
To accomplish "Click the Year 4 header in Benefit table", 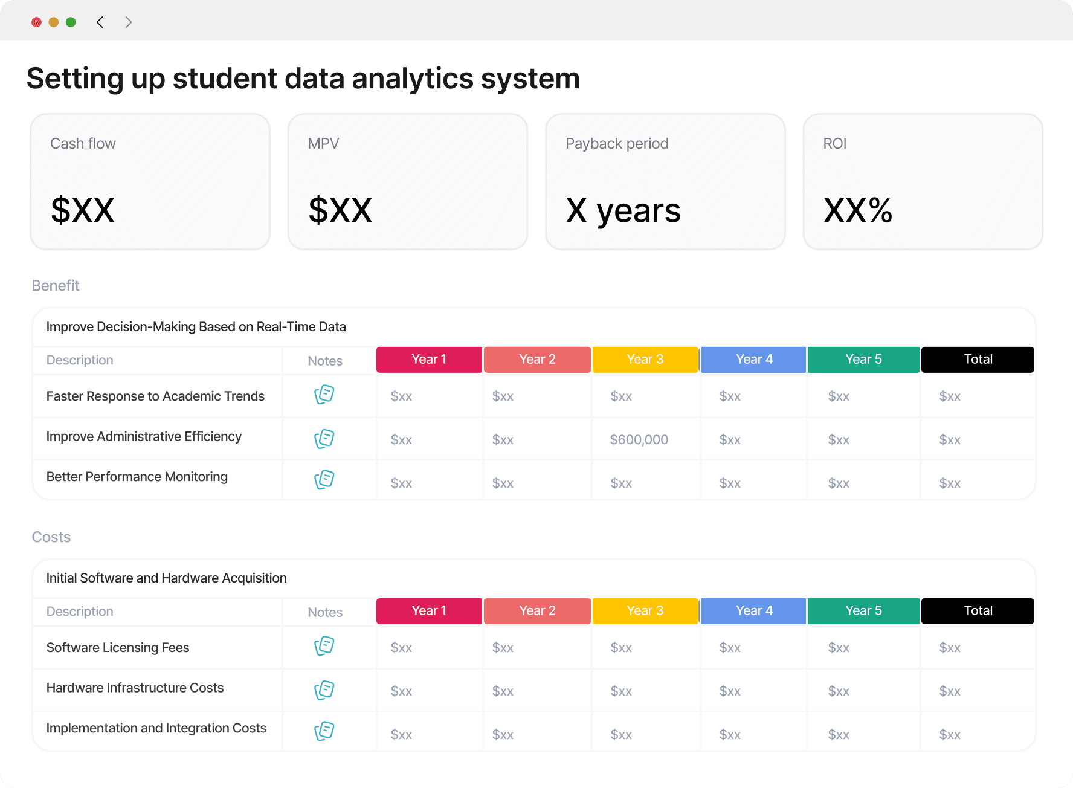I will [x=754, y=360].
